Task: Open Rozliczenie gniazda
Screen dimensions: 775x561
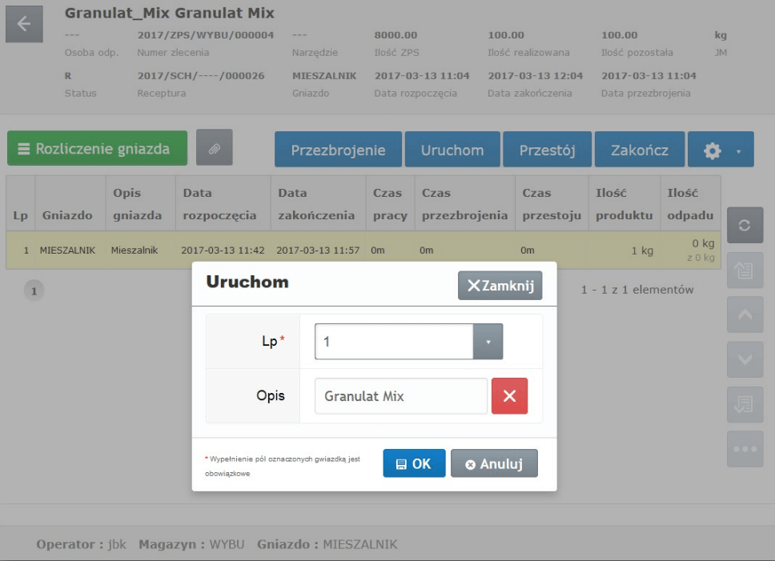Action: tap(98, 148)
